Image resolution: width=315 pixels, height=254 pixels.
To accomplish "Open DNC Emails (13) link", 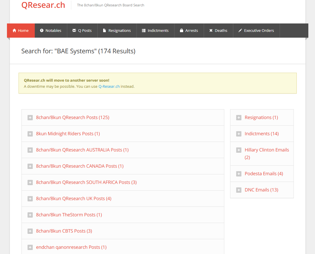I will [261, 190].
